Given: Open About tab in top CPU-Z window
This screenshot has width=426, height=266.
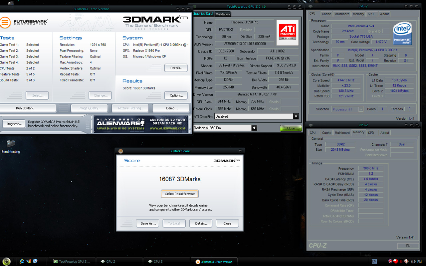Looking at the screenshot, I should (x=384, y=14).
